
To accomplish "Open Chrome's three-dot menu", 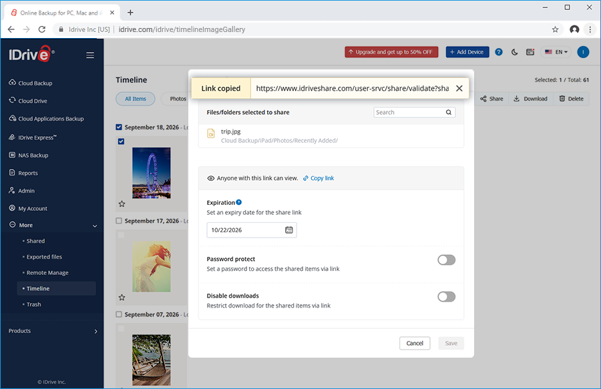I will tap(590, 29).
